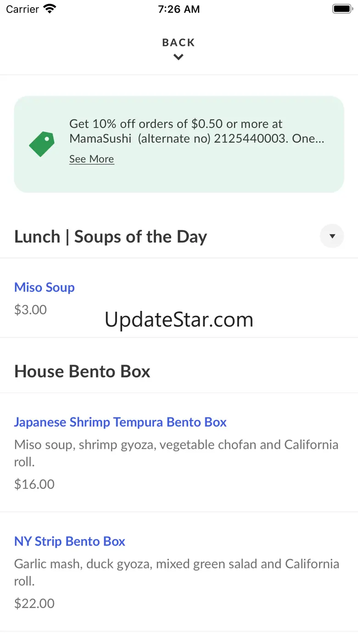The image size is (358, 636).
Task: Tap the $22.00 NY Strip price
Action: point(34,603)
